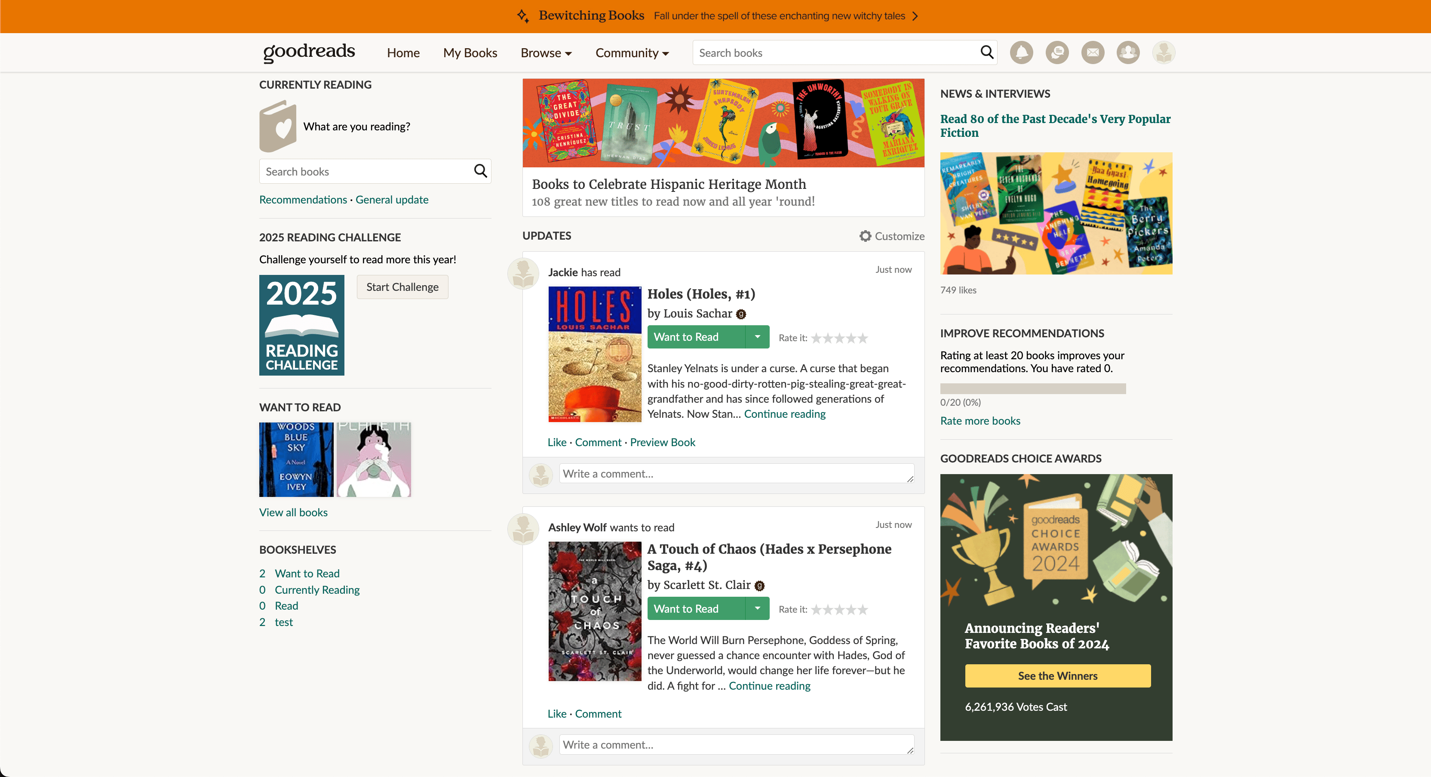This screenshot has width=1431, height=777.
Task: Open shelf dropdown arrow for A Touch of Chaos
Action: click(757, 609)
